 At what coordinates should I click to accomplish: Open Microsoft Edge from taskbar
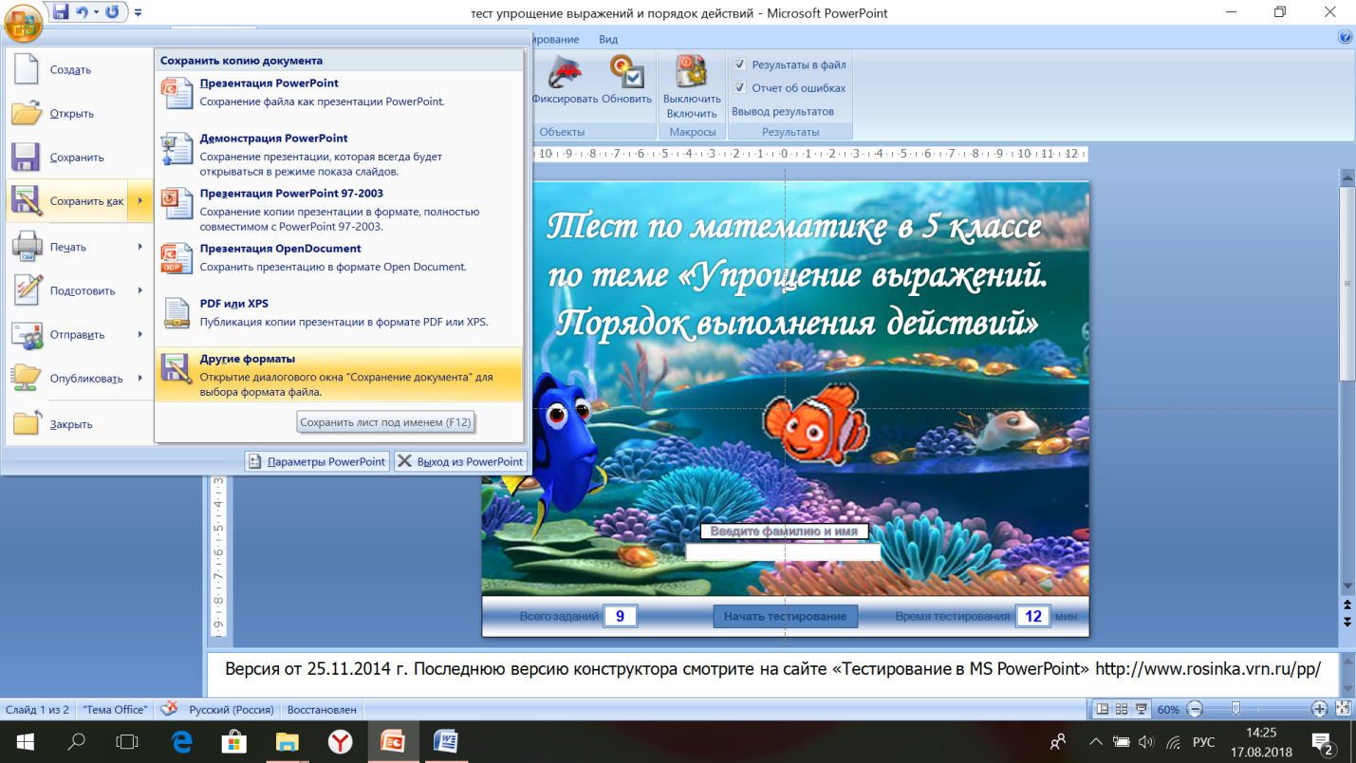pos(181,741)
